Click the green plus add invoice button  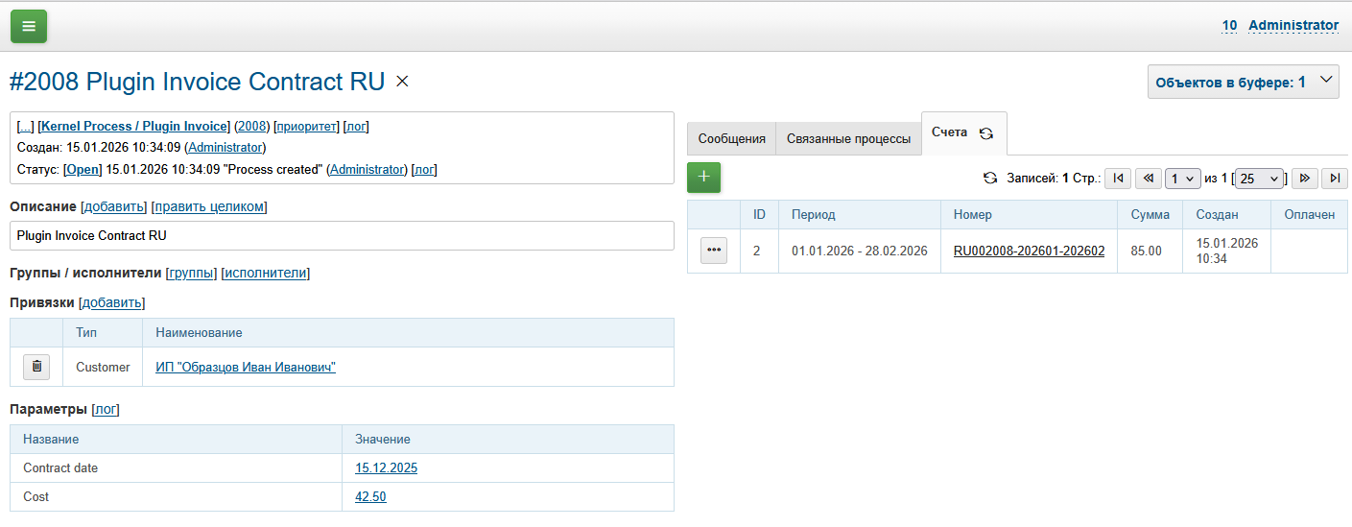coord(703,178)
